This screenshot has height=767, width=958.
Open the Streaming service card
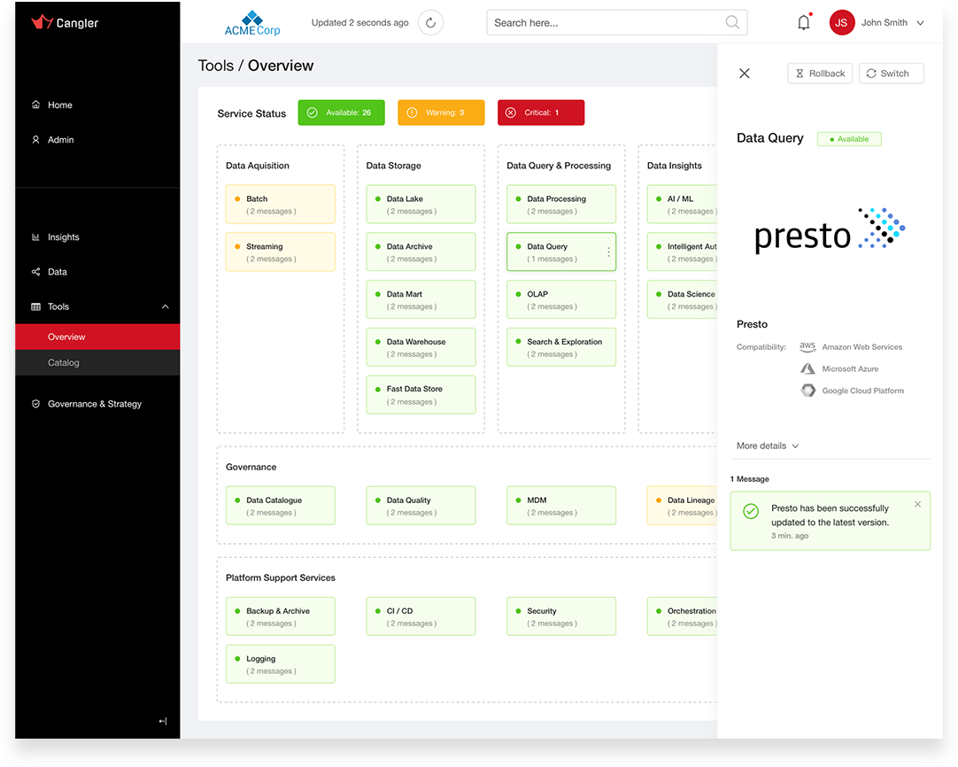[x=281, y=252]
